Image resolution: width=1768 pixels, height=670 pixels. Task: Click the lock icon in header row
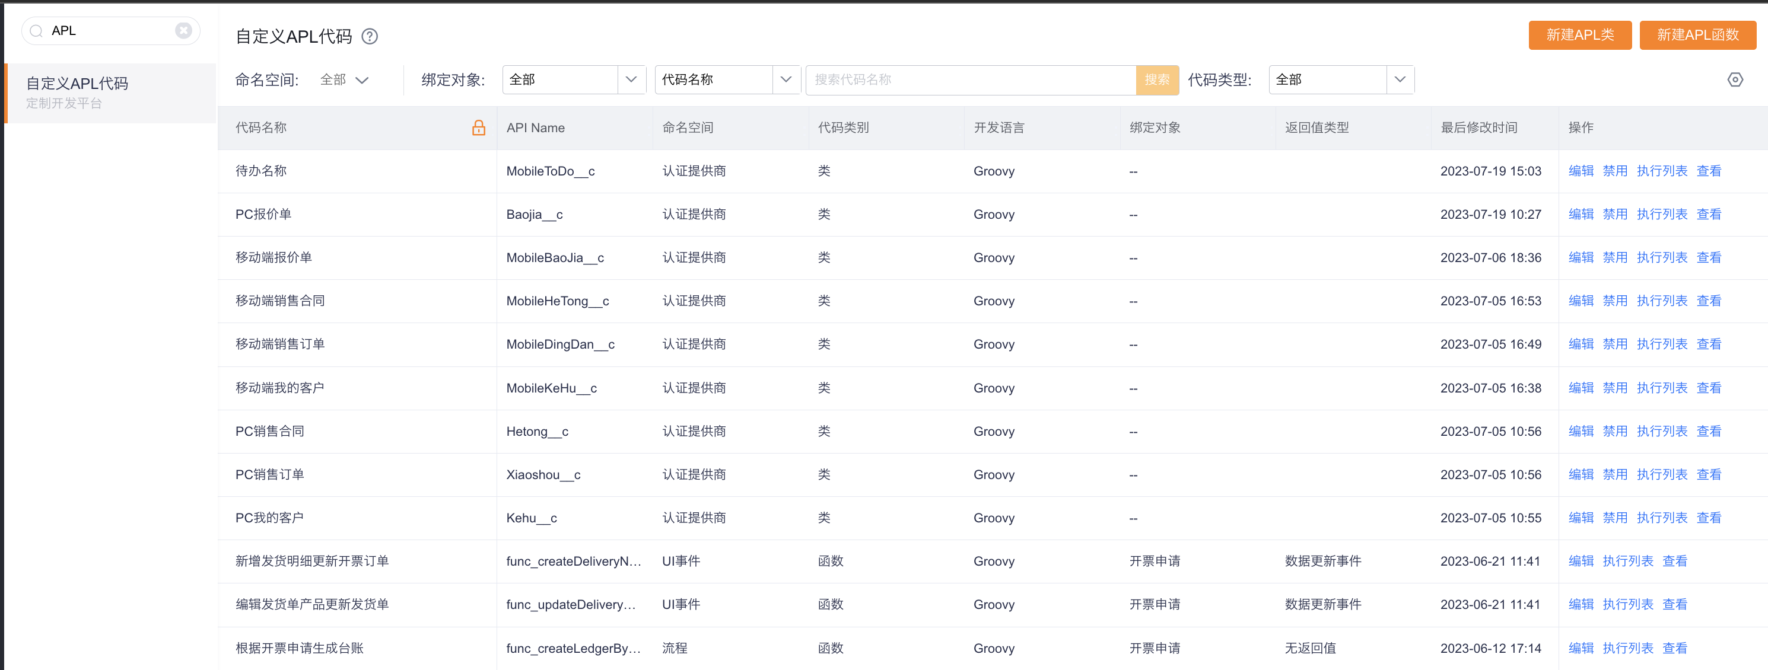coord(478,127)
